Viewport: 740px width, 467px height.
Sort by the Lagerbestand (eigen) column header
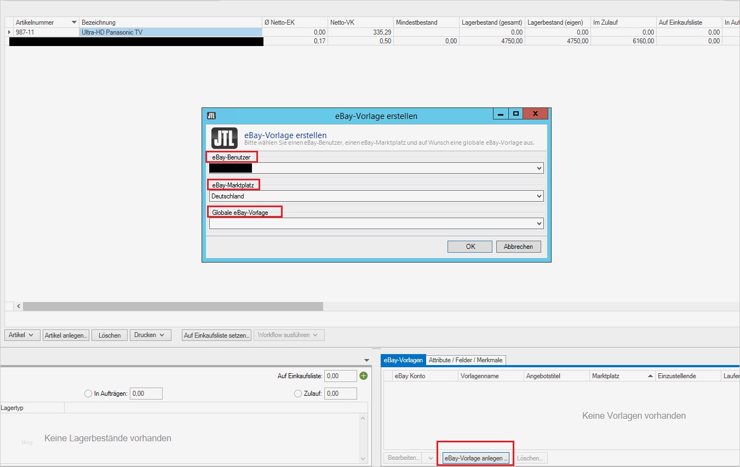coord(558,22)
